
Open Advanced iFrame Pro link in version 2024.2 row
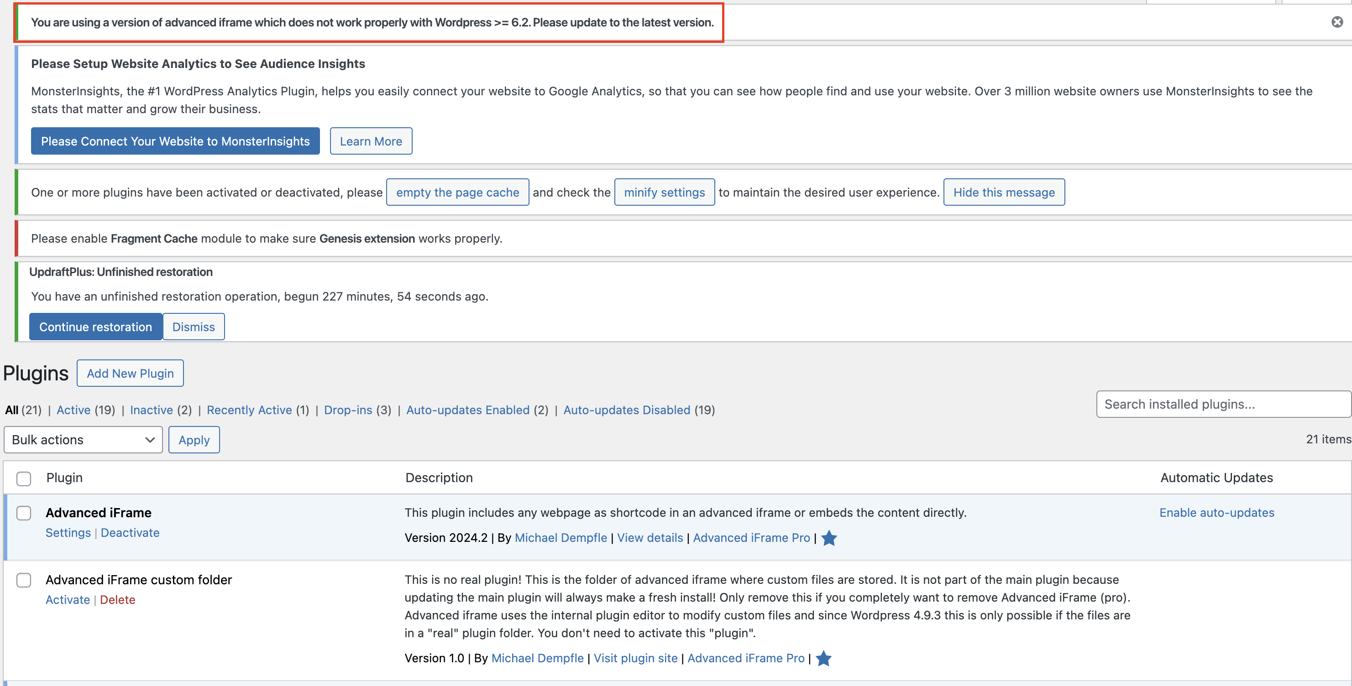[752, 538]
